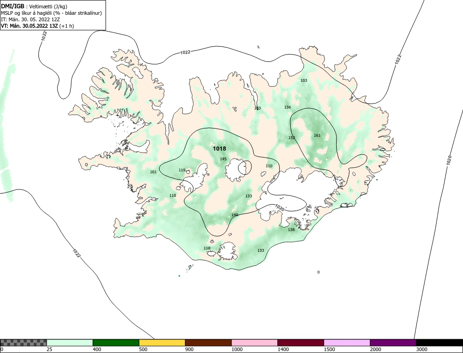
Task: Click the checkered gray legend swatch
Action: click(x=23, y=343)
